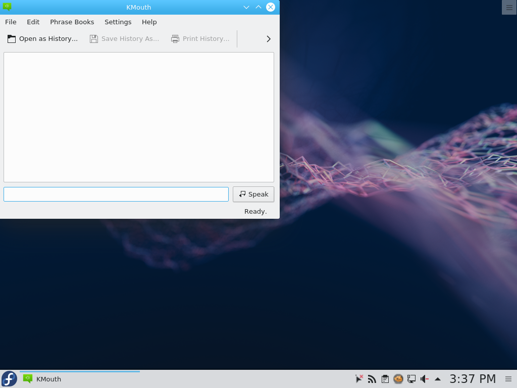517x388 pixels.
Task: Open the panel settings hamburger at bottom right
Action: 508,379
